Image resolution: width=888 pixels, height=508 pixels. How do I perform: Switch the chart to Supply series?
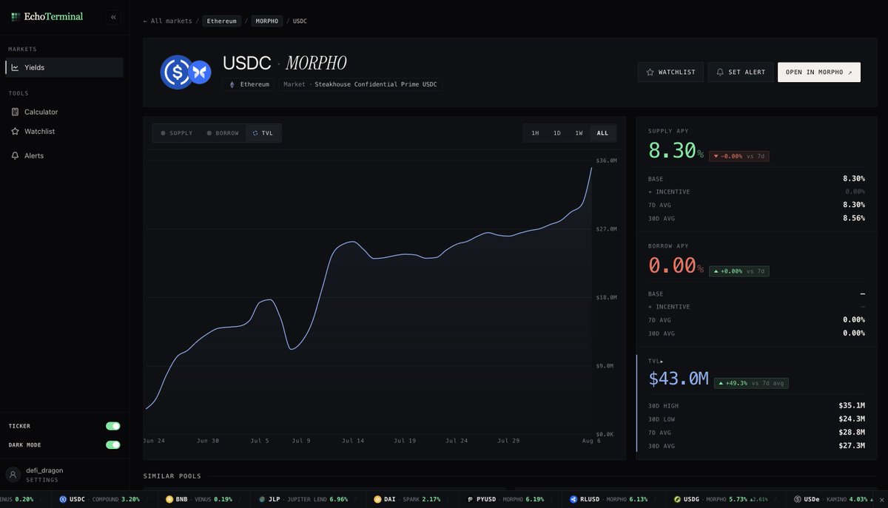[x=176, y=133]
